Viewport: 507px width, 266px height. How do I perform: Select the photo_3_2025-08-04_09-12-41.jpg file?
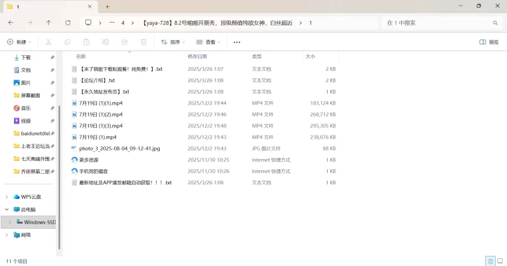pyautogui.click(x=119, y=148)
